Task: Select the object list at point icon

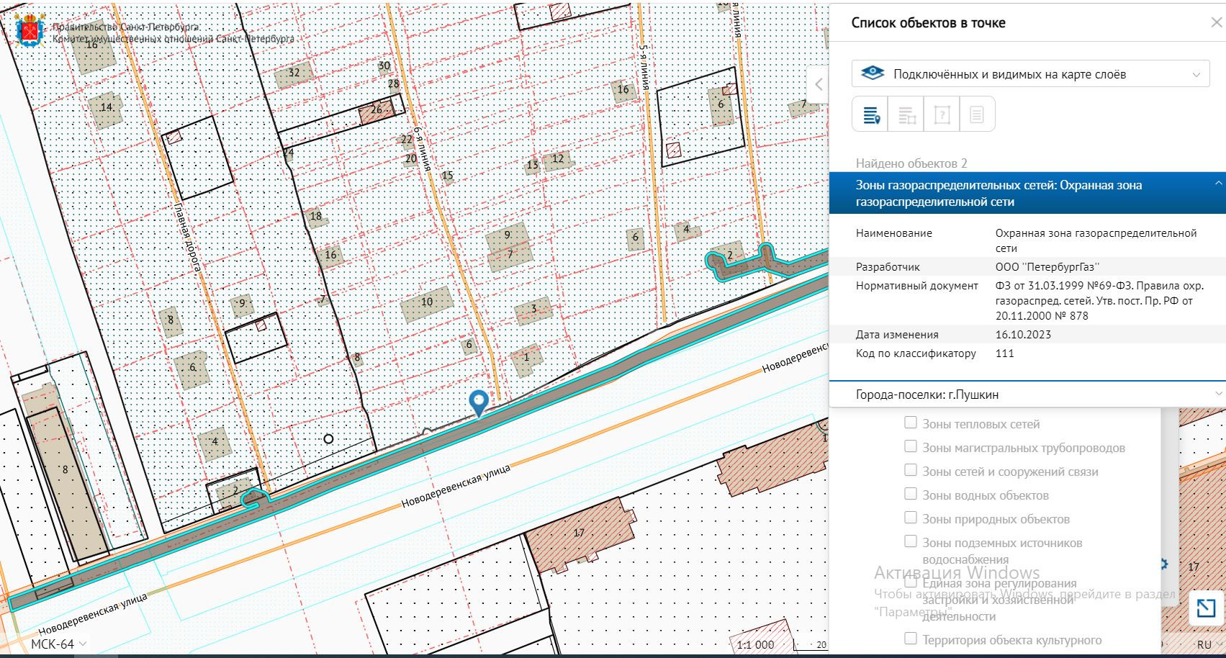Action: tap(870, 114)
